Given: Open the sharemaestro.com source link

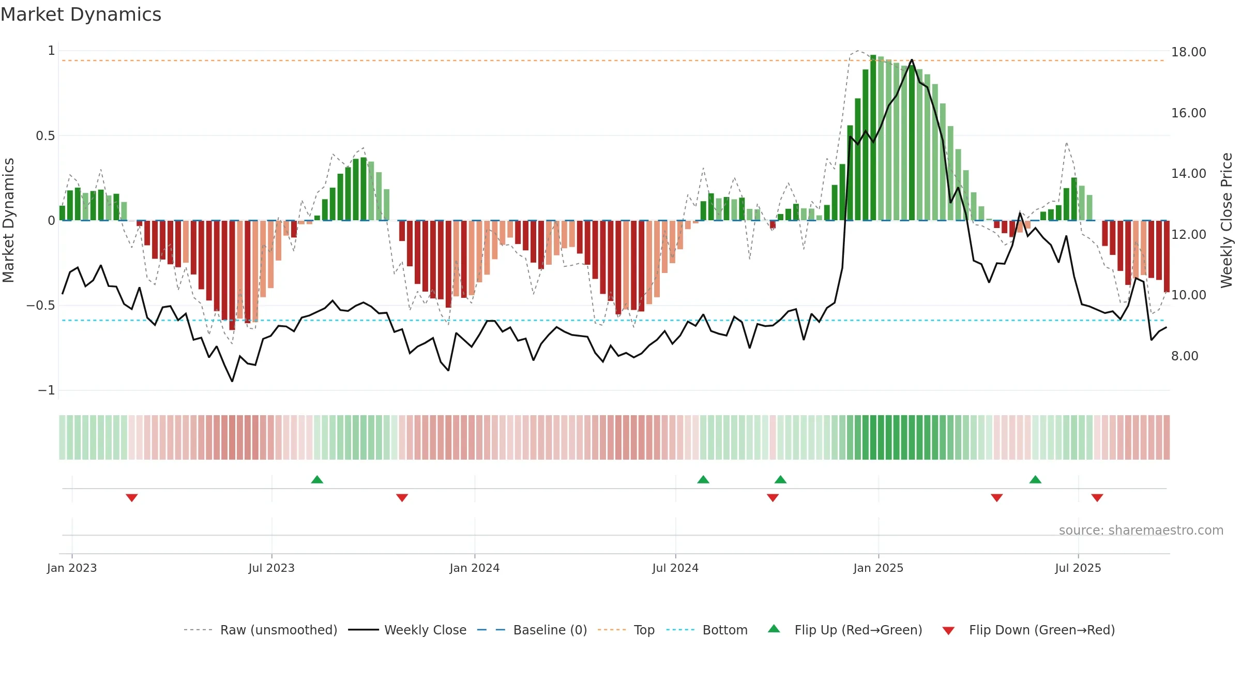Looking at the screenshot, I should [x=1141, y=530].
